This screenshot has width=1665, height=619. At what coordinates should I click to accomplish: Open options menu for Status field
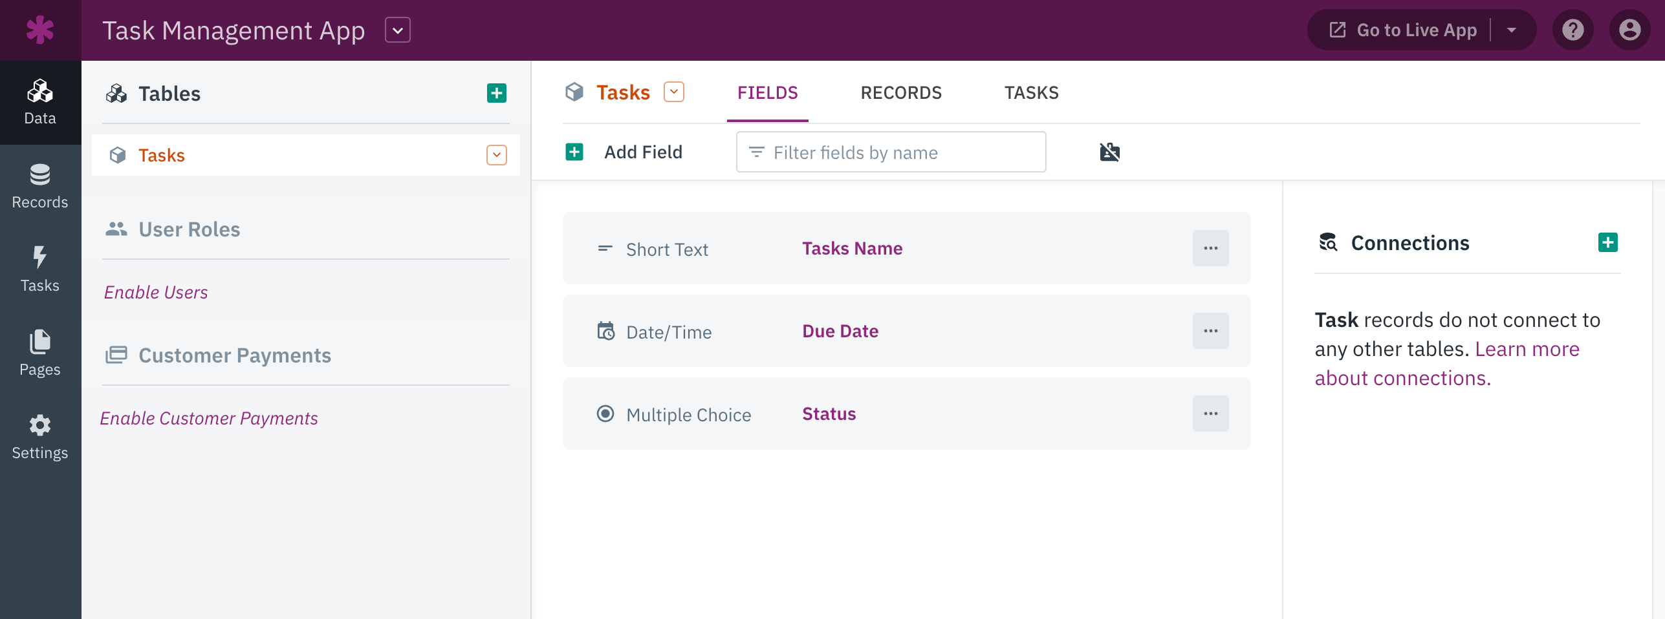coord(1210,414)
